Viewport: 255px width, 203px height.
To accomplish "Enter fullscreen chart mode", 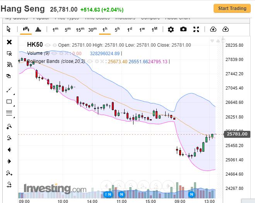I will [196, 29].
